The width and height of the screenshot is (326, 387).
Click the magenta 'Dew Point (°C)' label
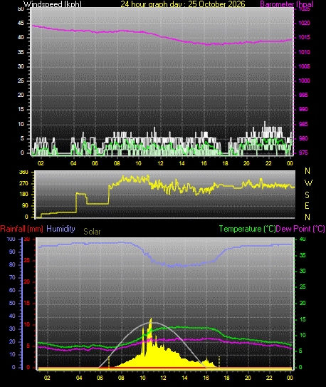[x=300, y=229]
